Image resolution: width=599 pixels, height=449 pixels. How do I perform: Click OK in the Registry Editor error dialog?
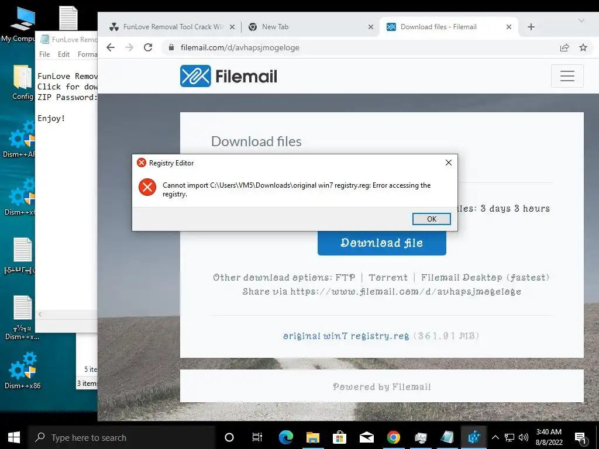point(431,219)
